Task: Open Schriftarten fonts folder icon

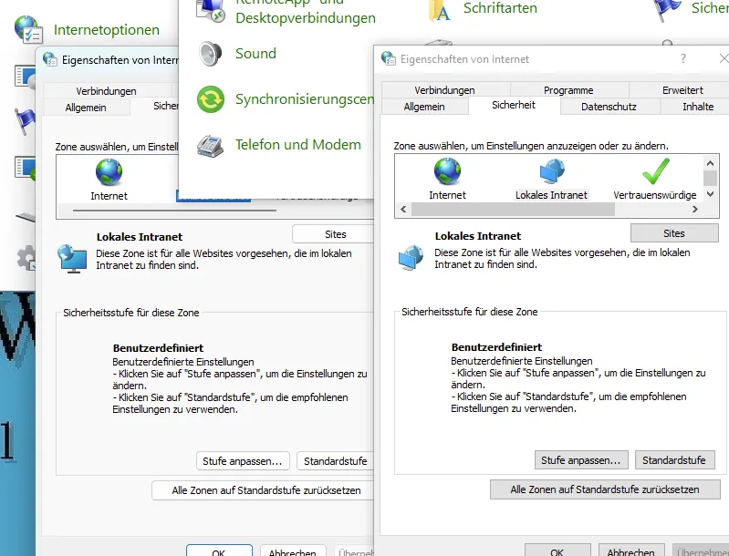Action: 440,10
